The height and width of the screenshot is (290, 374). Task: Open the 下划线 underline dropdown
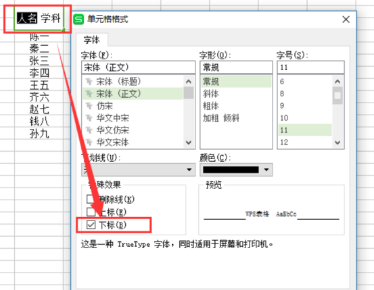[x=139, y=170]
